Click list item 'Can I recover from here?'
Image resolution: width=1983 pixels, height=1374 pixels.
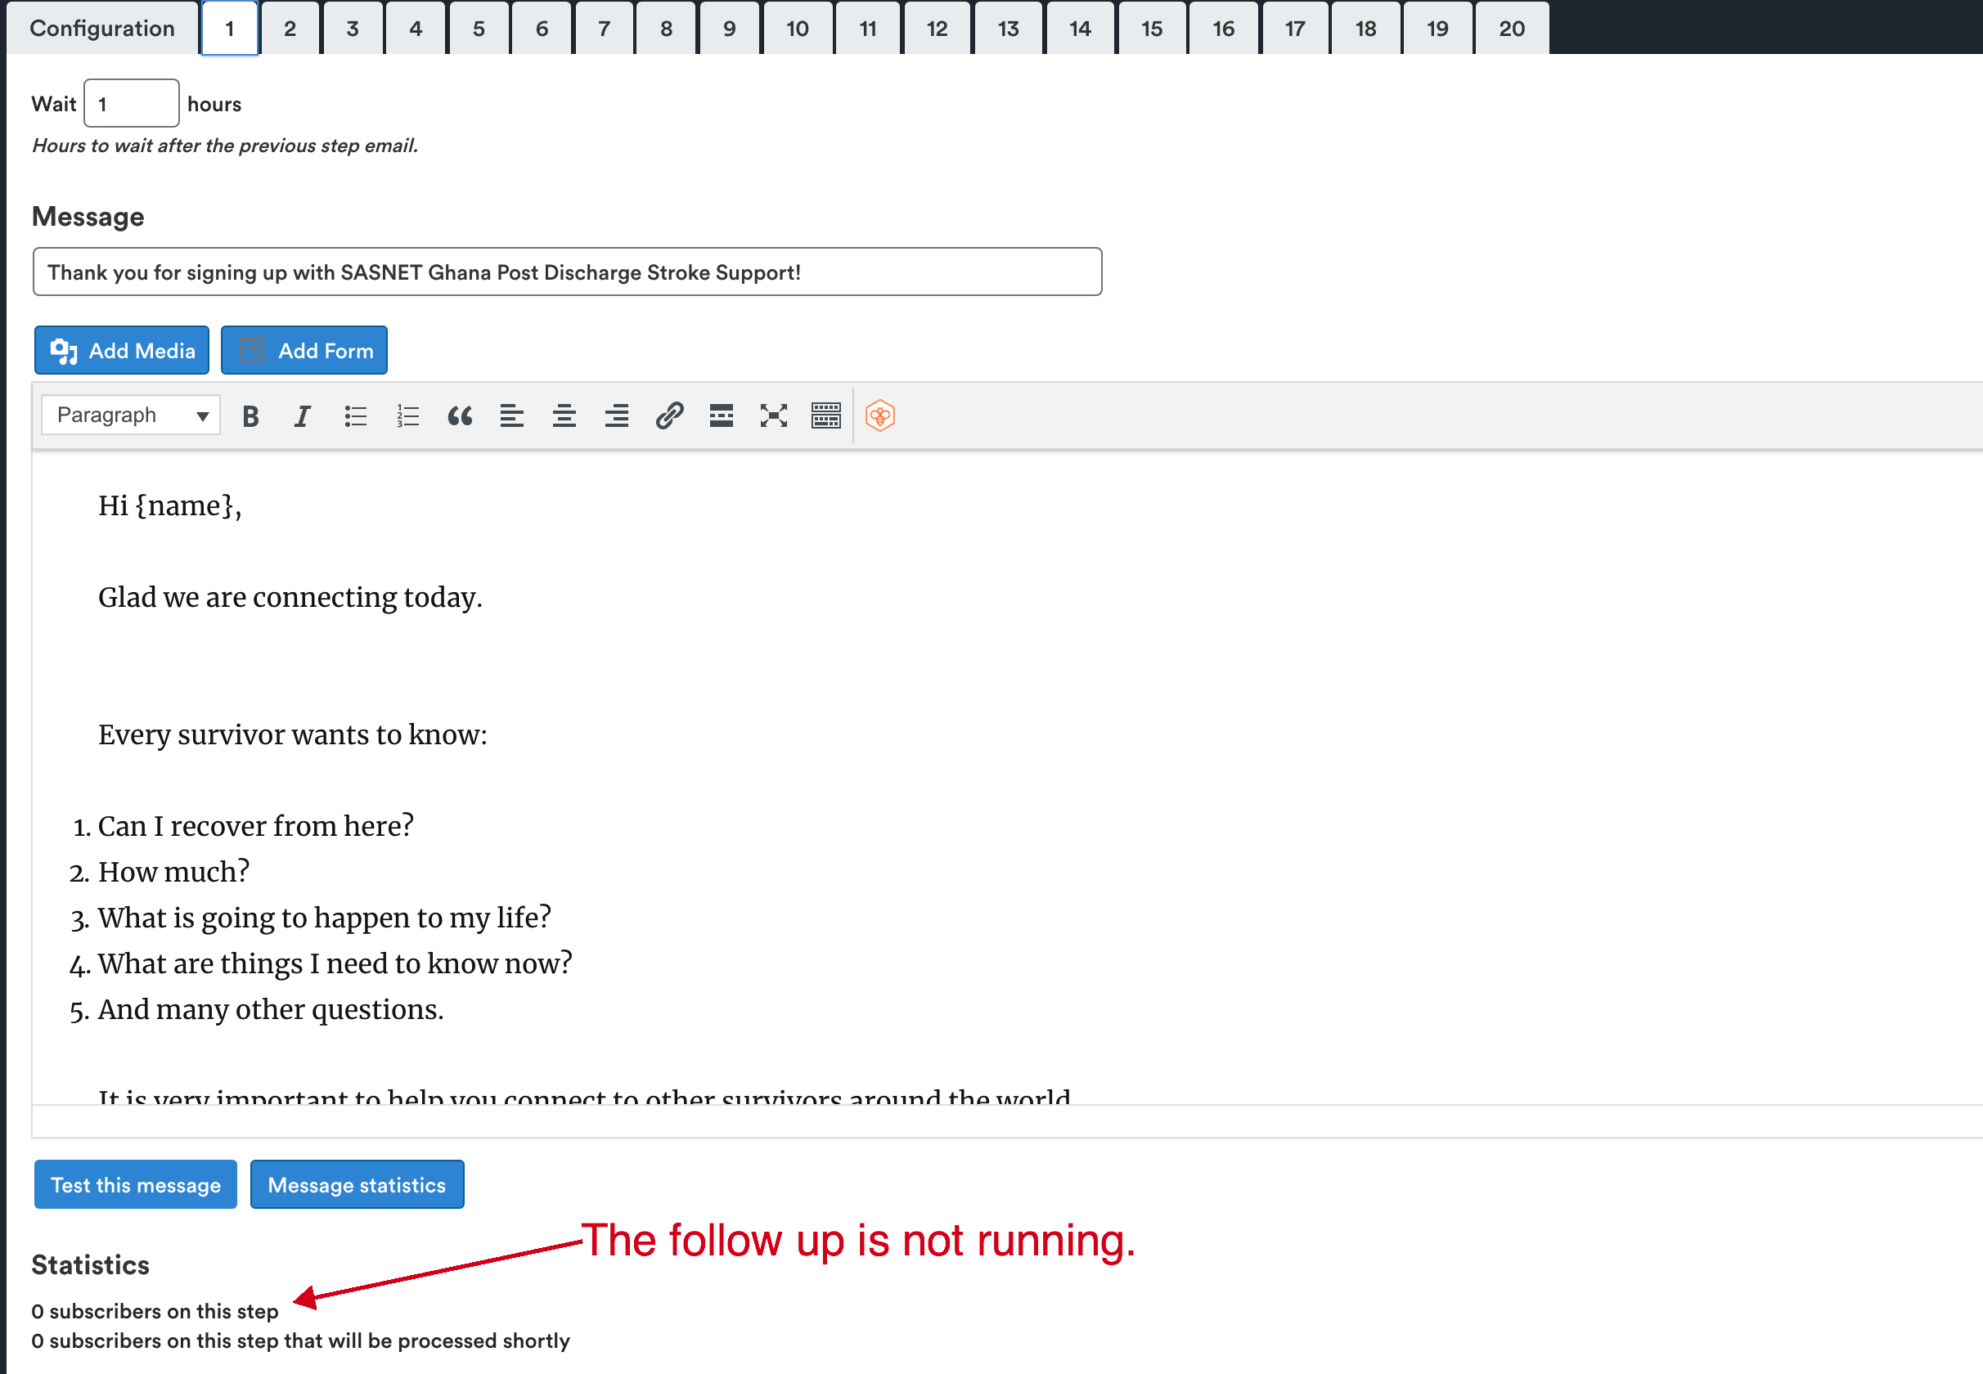coord(256,825)
